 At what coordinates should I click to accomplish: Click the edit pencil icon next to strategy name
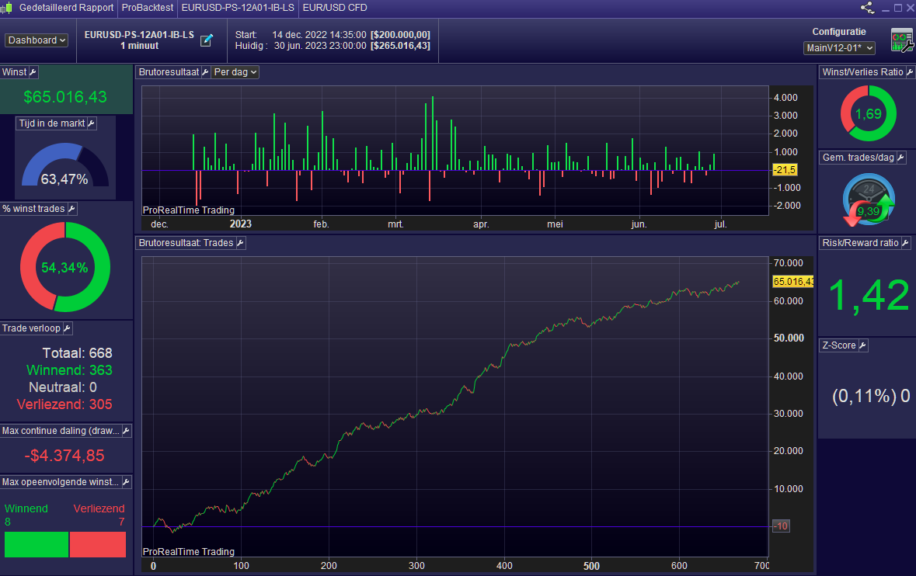pos(207,40)
